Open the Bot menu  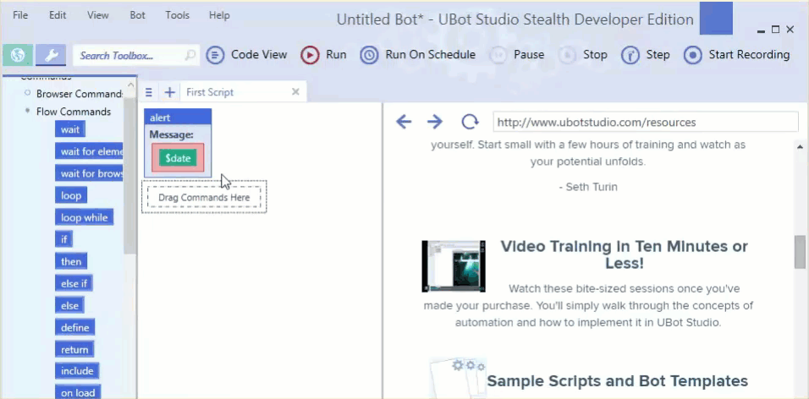[137, 15]
